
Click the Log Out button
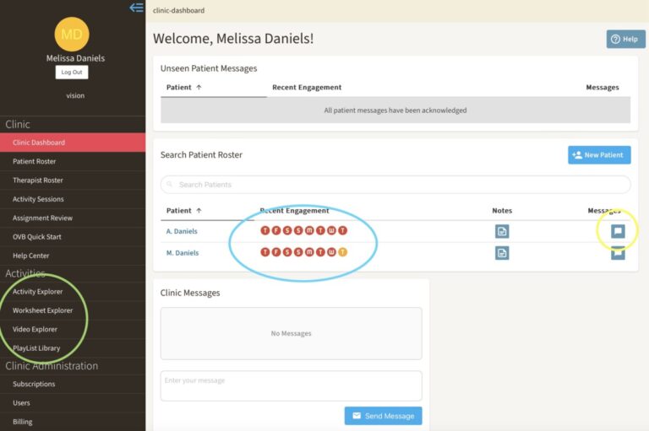(72, 73)
